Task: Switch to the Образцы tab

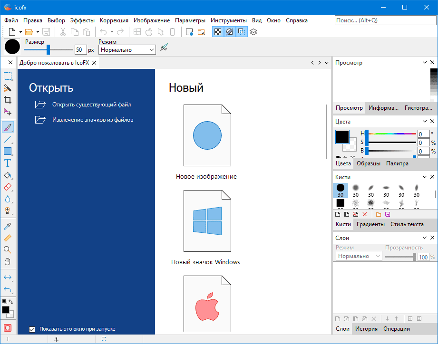Action: pos(369,163)
